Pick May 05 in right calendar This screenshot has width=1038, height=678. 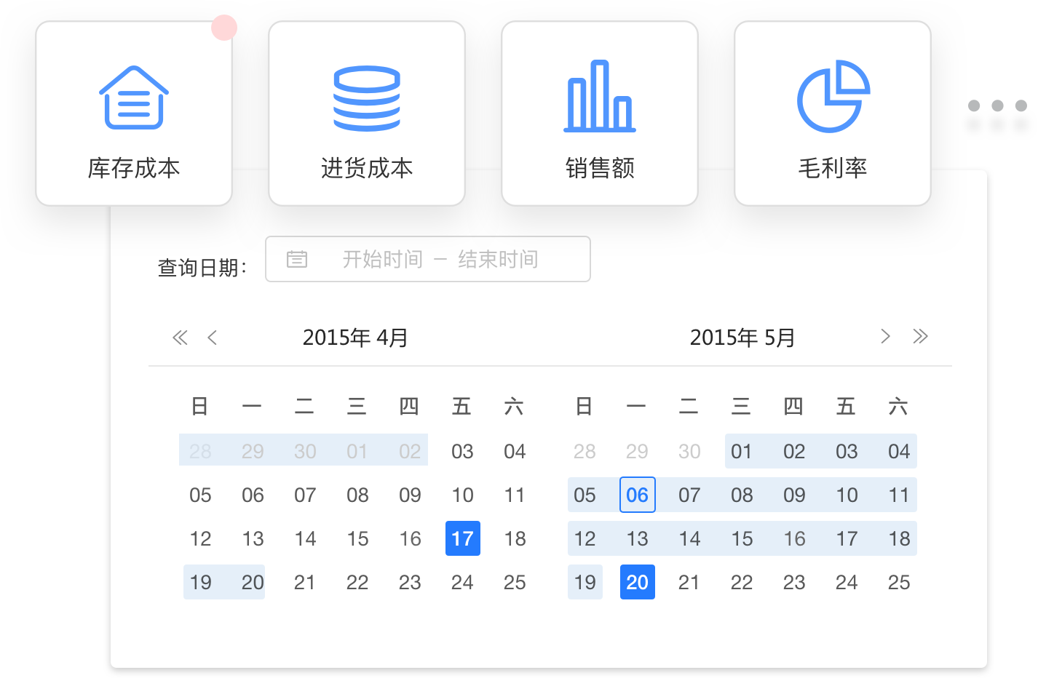click(585, 495)
